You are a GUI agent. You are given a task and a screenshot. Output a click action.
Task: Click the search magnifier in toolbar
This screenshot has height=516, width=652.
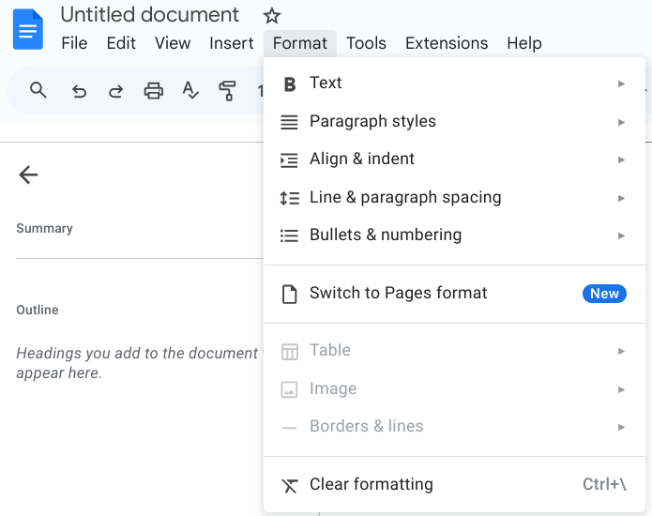point(38,90)
